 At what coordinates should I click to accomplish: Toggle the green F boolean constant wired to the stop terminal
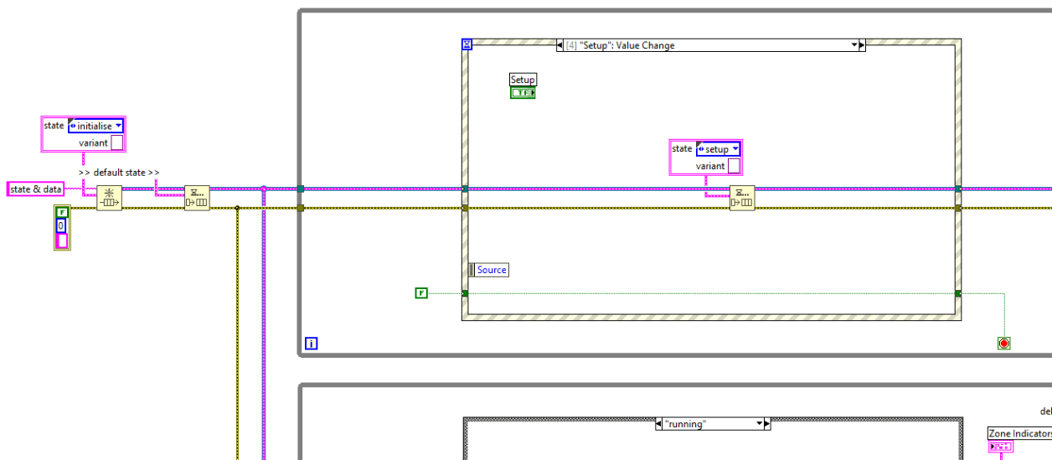[421, 292]
